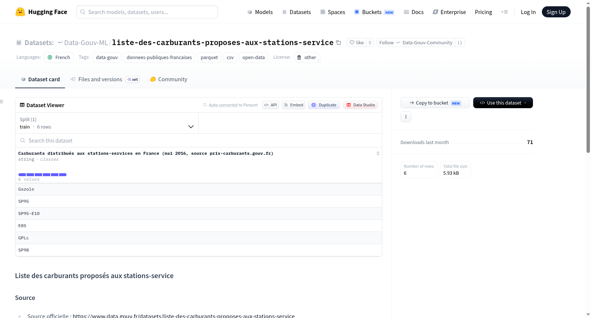Click the follower count 11
Screen dimensions: 591x318
pos(460,42)
